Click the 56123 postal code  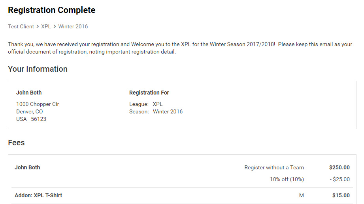(39, 119)
